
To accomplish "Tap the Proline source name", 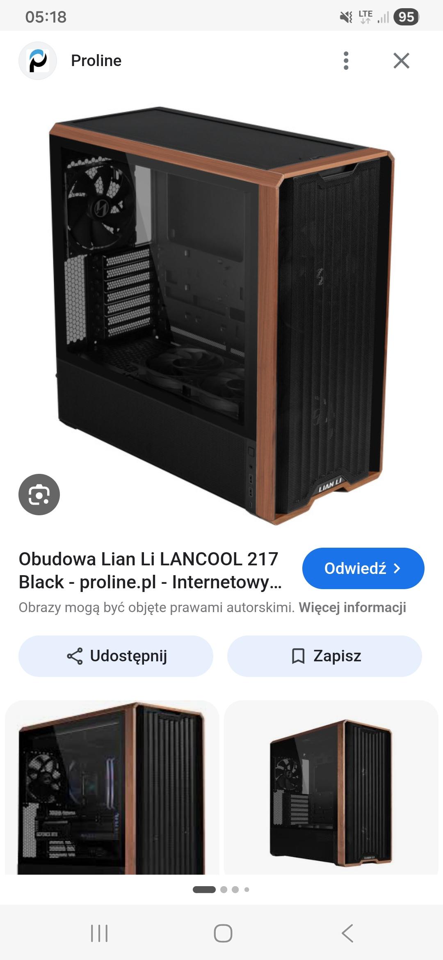I will 96,61.
